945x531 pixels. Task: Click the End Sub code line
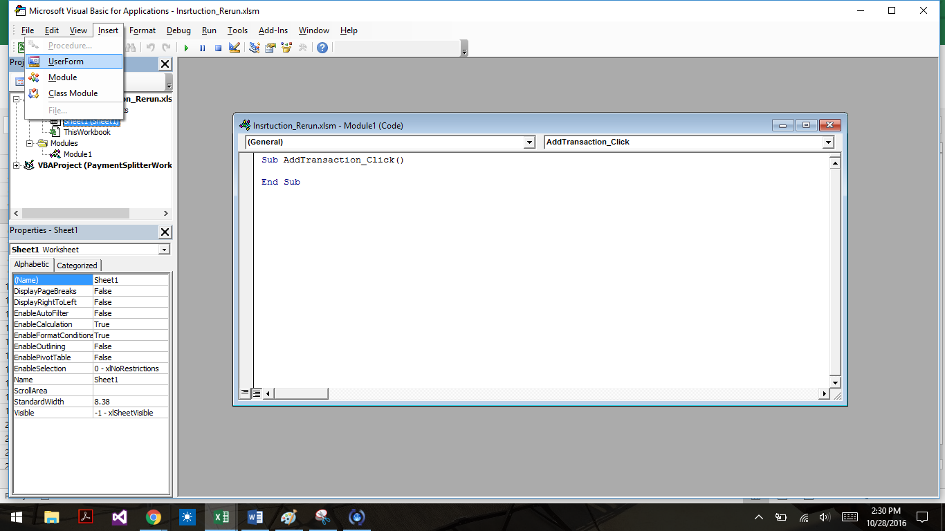(x=281, y=182)
